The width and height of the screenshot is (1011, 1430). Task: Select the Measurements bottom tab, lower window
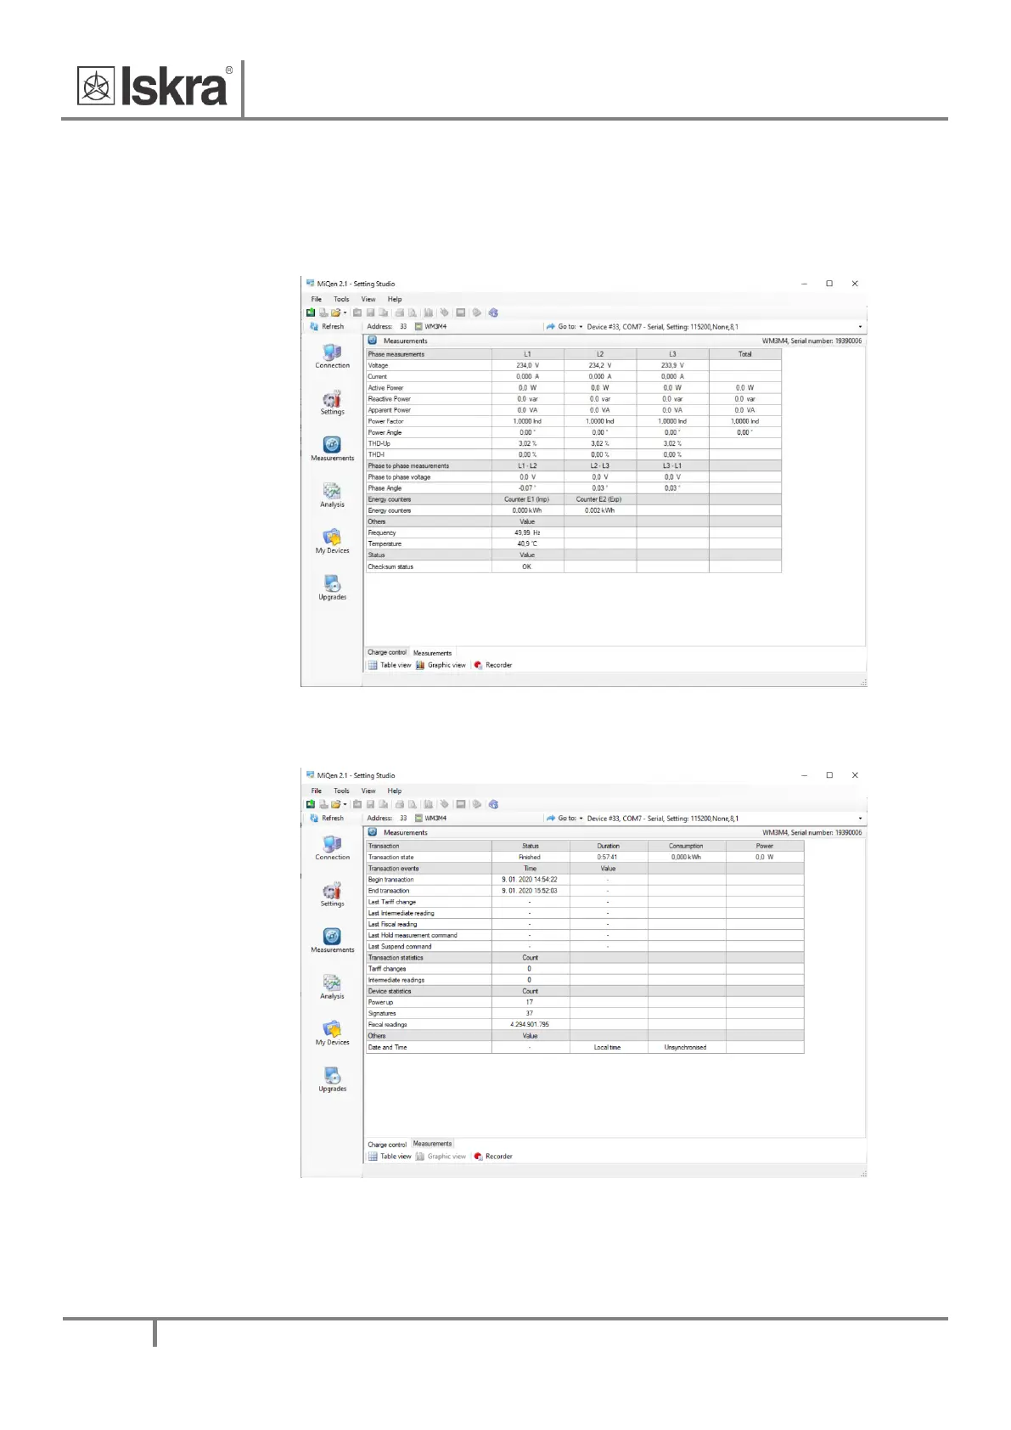(432, 1144)
